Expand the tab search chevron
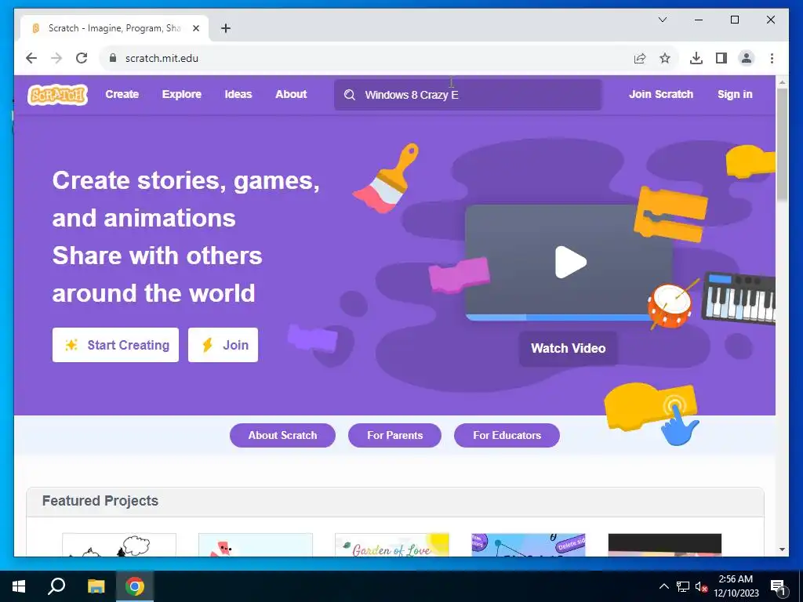Screen dimensions: 803x602 point(662,20)
